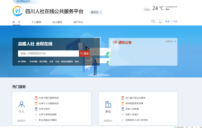The width and height of the screenshot is (202, 128).
Task: Click the gold medal icon beside 社保卡银行服务网点
Action: point(36,98)
